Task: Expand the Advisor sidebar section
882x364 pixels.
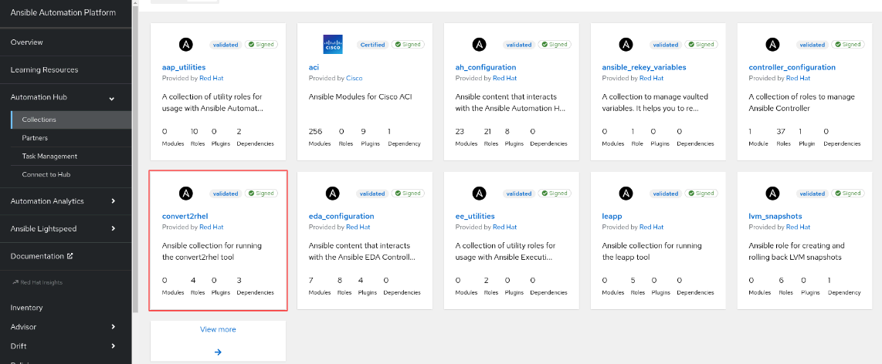Action: click(x=113, y=327)
